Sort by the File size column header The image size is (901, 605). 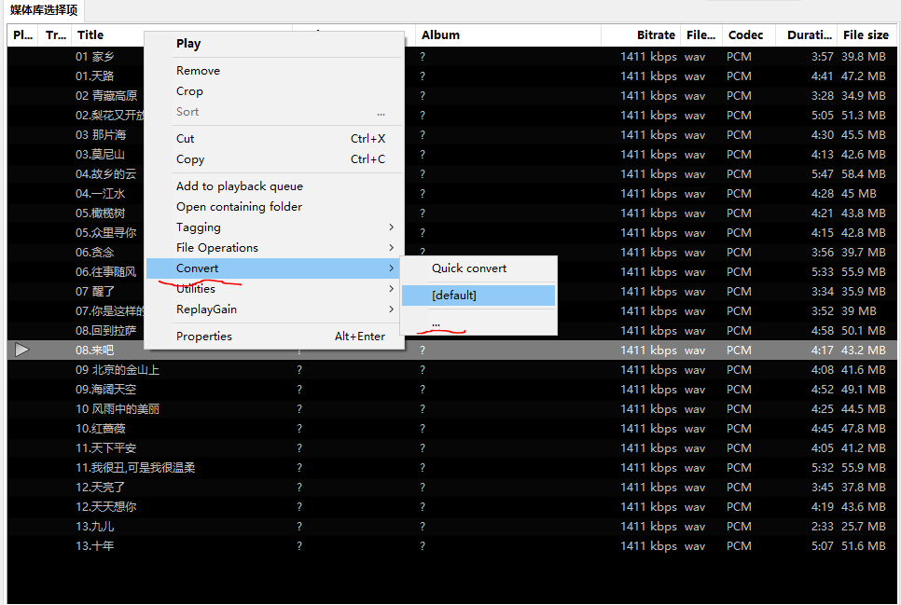pyautogui.click(x=865, y=35)
